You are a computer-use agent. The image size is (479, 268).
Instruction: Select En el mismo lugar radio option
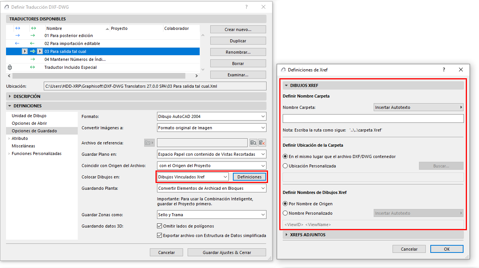(x=285, y=156)
